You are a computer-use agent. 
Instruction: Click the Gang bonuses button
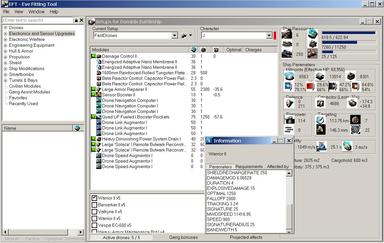click(184, 237)
